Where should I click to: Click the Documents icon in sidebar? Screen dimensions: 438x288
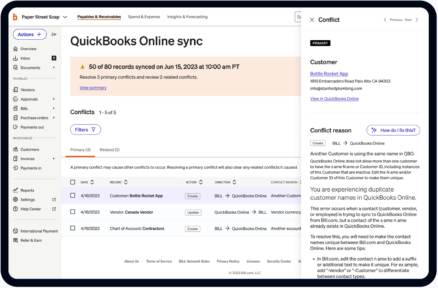[x=15, y=67]
